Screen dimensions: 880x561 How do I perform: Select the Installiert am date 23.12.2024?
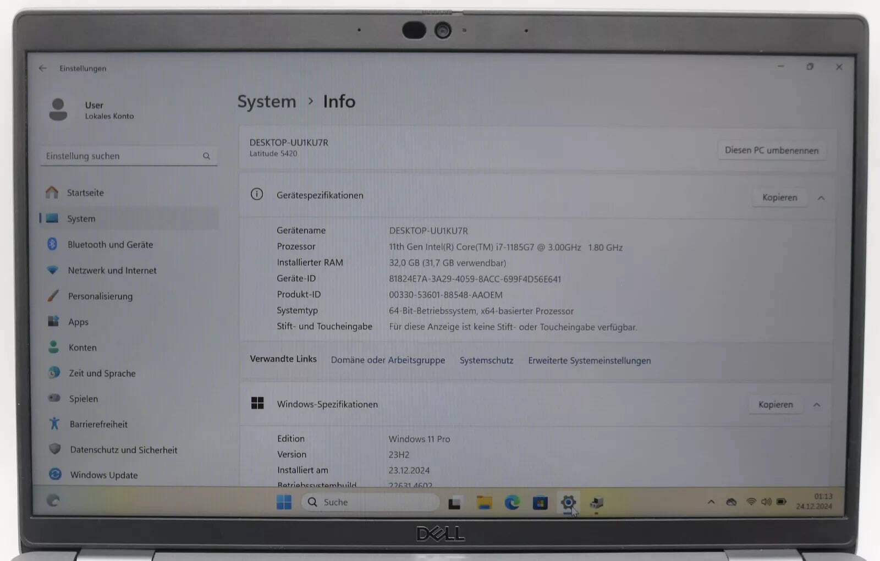[x=409, y=471]
